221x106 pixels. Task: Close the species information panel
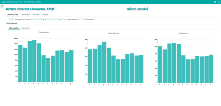pyautogui.click(x=219, y=2)
